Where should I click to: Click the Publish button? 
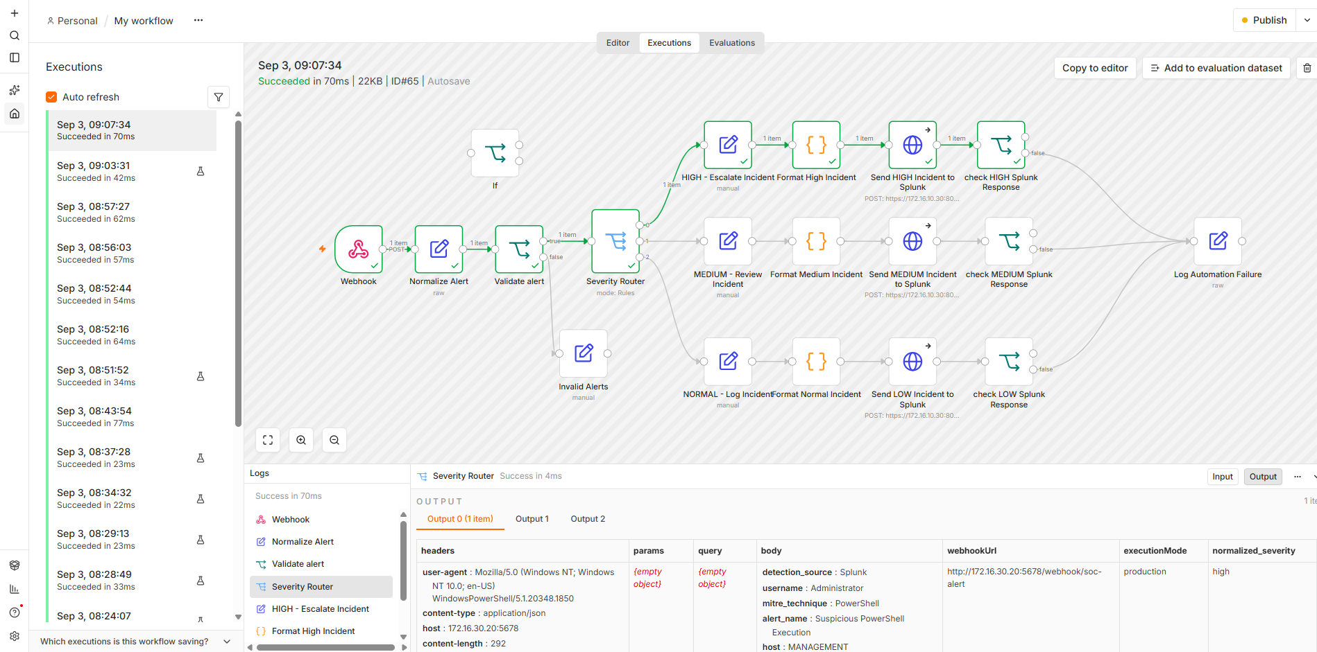[x=1264, y=20]
